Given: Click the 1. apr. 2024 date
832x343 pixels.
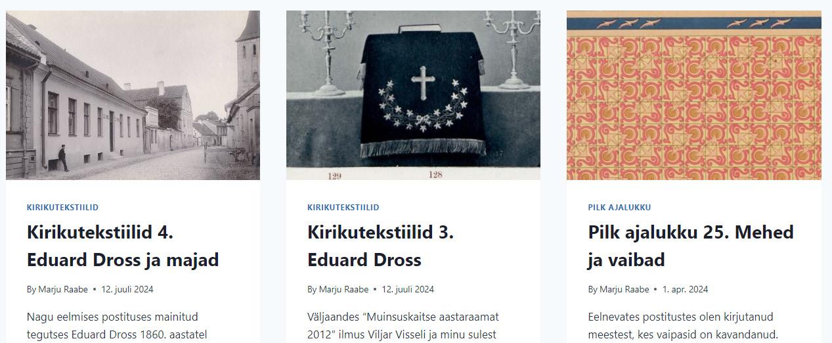Looking at the screenshot, I should click(x=686, y=289).
